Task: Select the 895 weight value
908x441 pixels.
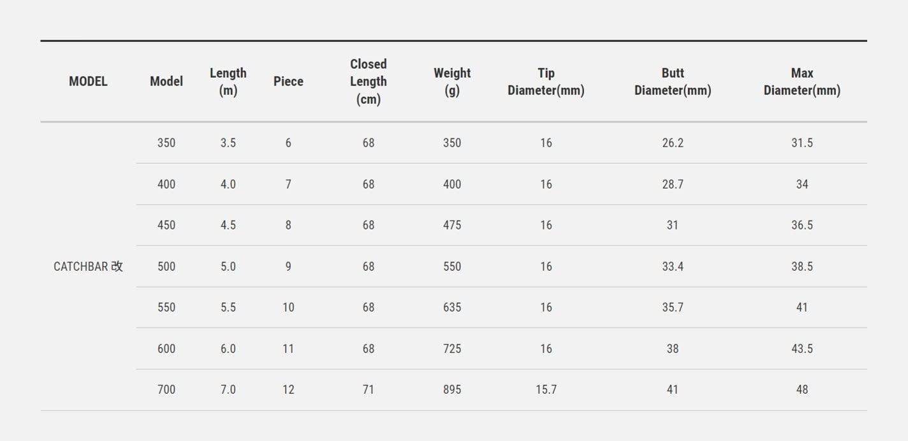Action: click(451, 389)
